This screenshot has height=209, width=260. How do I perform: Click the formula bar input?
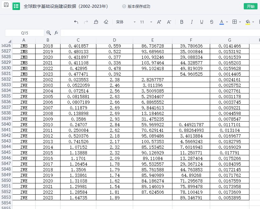(x=160, y=33)
